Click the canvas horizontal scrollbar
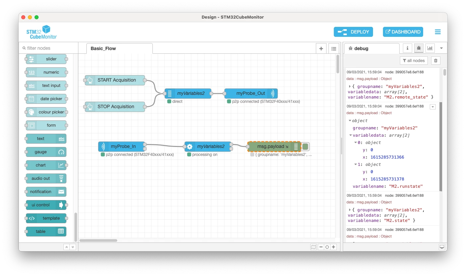 (x=98, y=241)
